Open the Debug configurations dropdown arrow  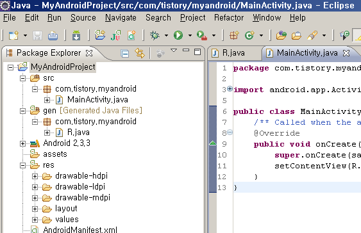coord(166,36)
